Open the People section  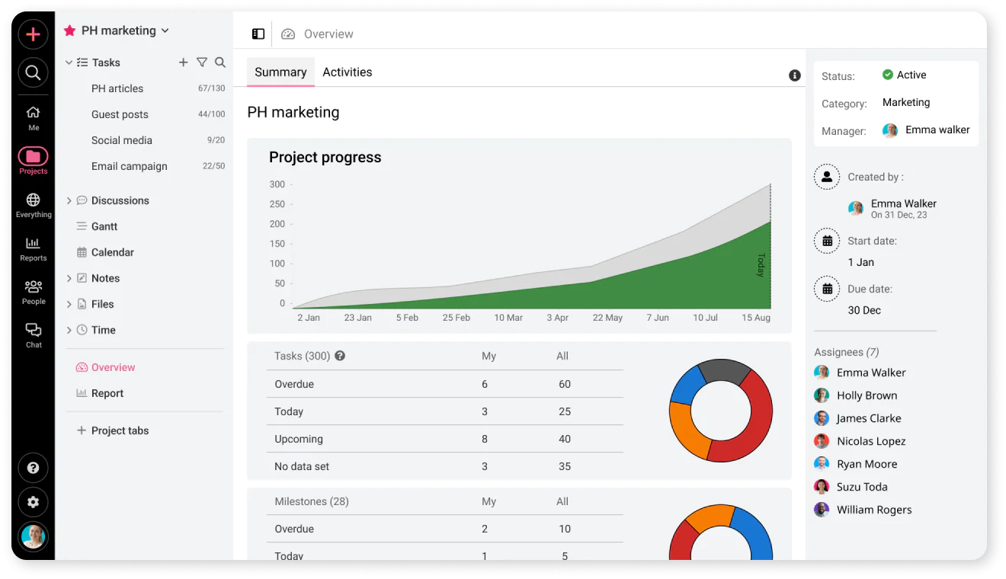pyautogui.click(x=33, y=289)
